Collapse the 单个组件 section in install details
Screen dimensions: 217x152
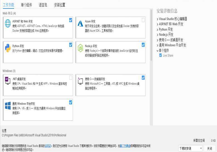click(157, 51)
